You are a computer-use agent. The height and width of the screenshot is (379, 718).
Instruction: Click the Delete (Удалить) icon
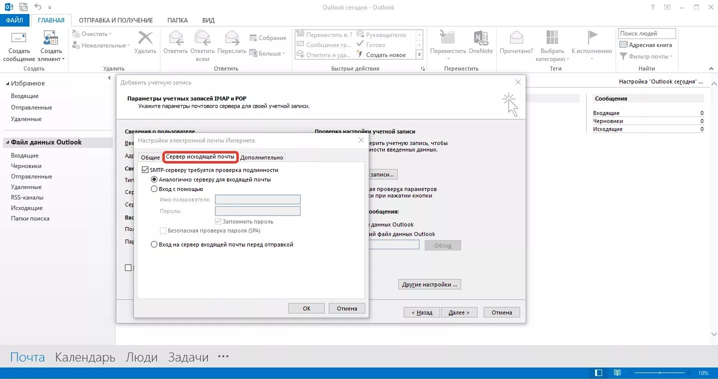tap(145, 38)
